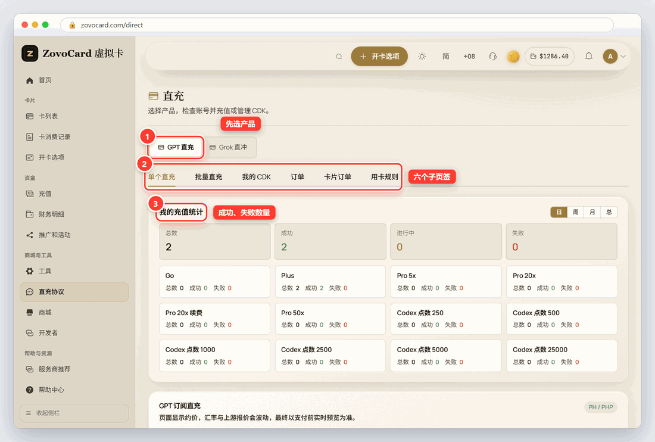
Task: Click the 开卡选项 gold button
Action: tap(379, 57)
